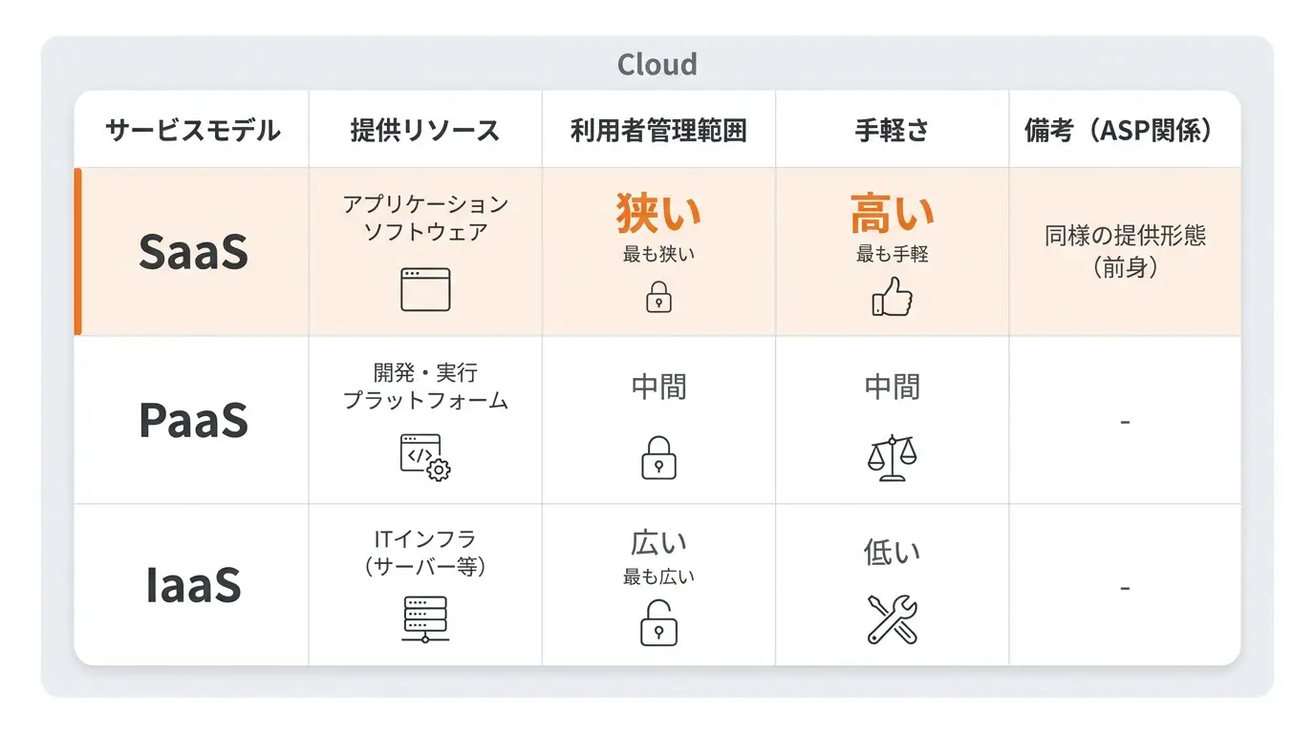Click the 同様の提供形態(前身) cell
The width and height of the screenshot is (1315, 733).
[1125, 252]
